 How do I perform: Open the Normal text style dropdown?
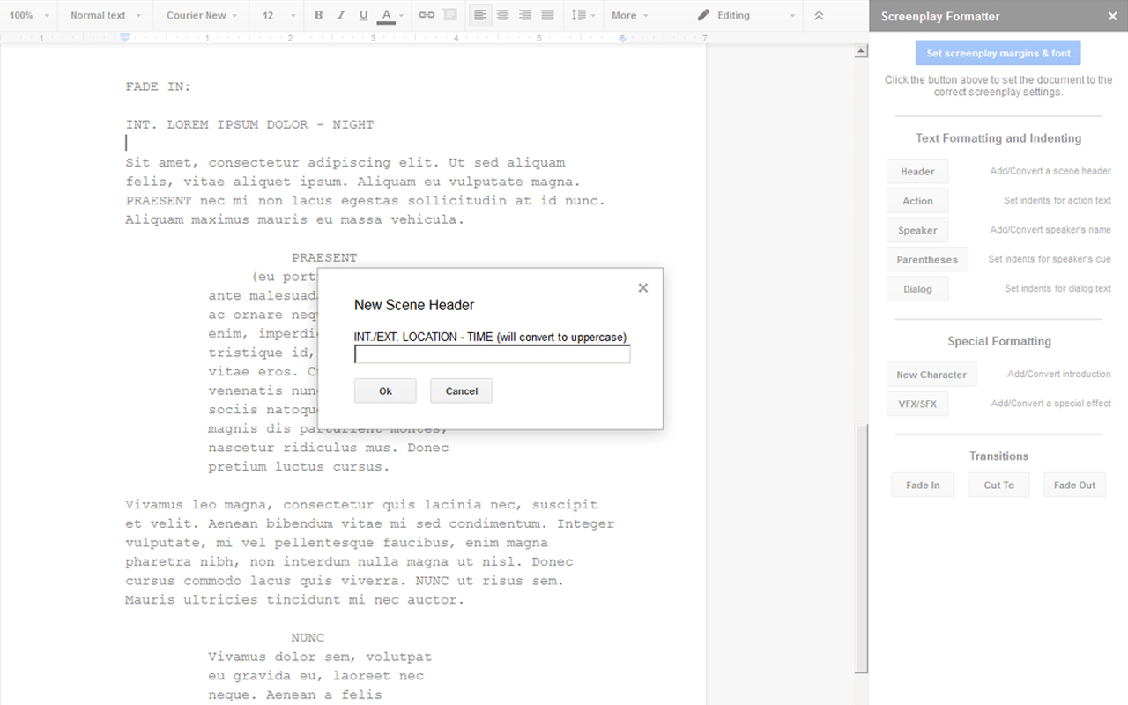106,15
